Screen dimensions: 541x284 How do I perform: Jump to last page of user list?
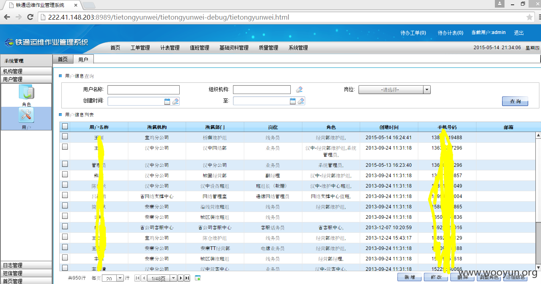coord(187,278)
